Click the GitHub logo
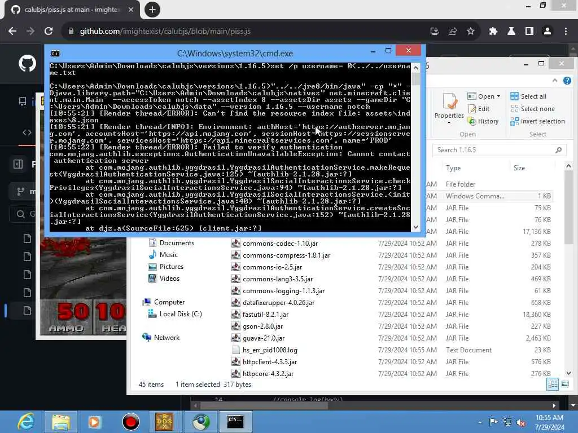 28,63
